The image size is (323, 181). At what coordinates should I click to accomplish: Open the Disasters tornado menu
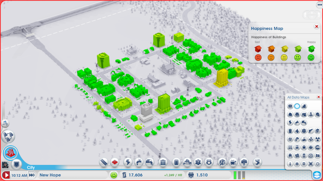point(257,162)
